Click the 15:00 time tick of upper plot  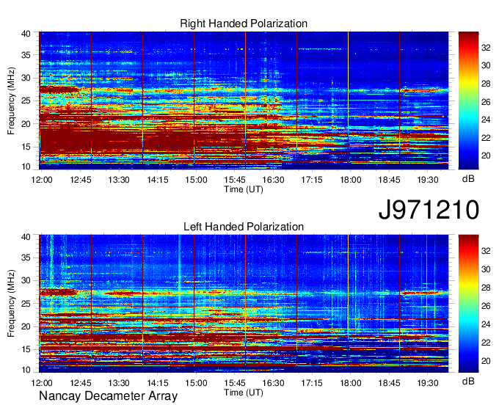pyautogui.click(x=197, y=180)
